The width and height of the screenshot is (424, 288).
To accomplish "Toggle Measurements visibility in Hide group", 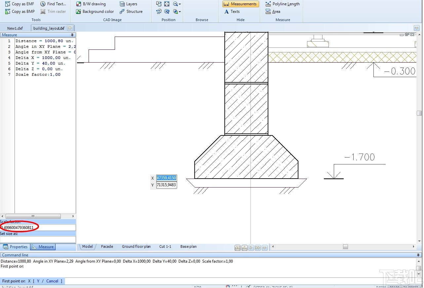I will coord(241,4).
